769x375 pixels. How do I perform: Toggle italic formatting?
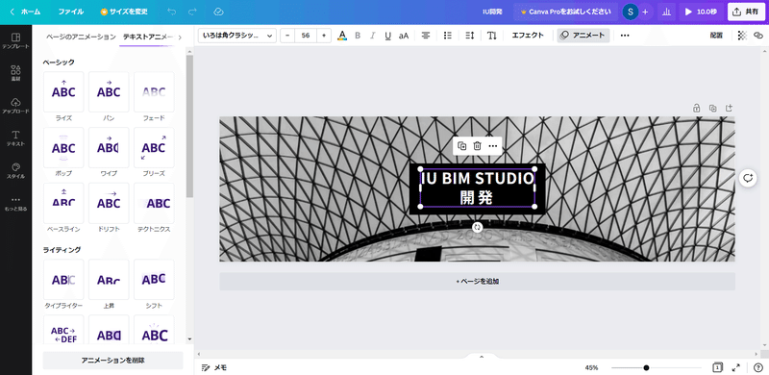coord(372,36)
